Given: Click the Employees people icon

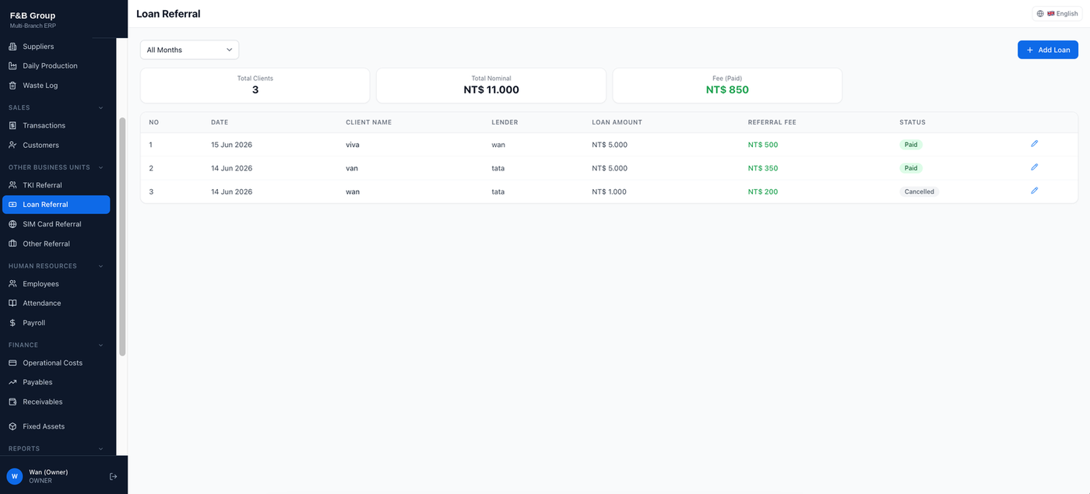Looking at the screenshot, I should coord(12,284).
